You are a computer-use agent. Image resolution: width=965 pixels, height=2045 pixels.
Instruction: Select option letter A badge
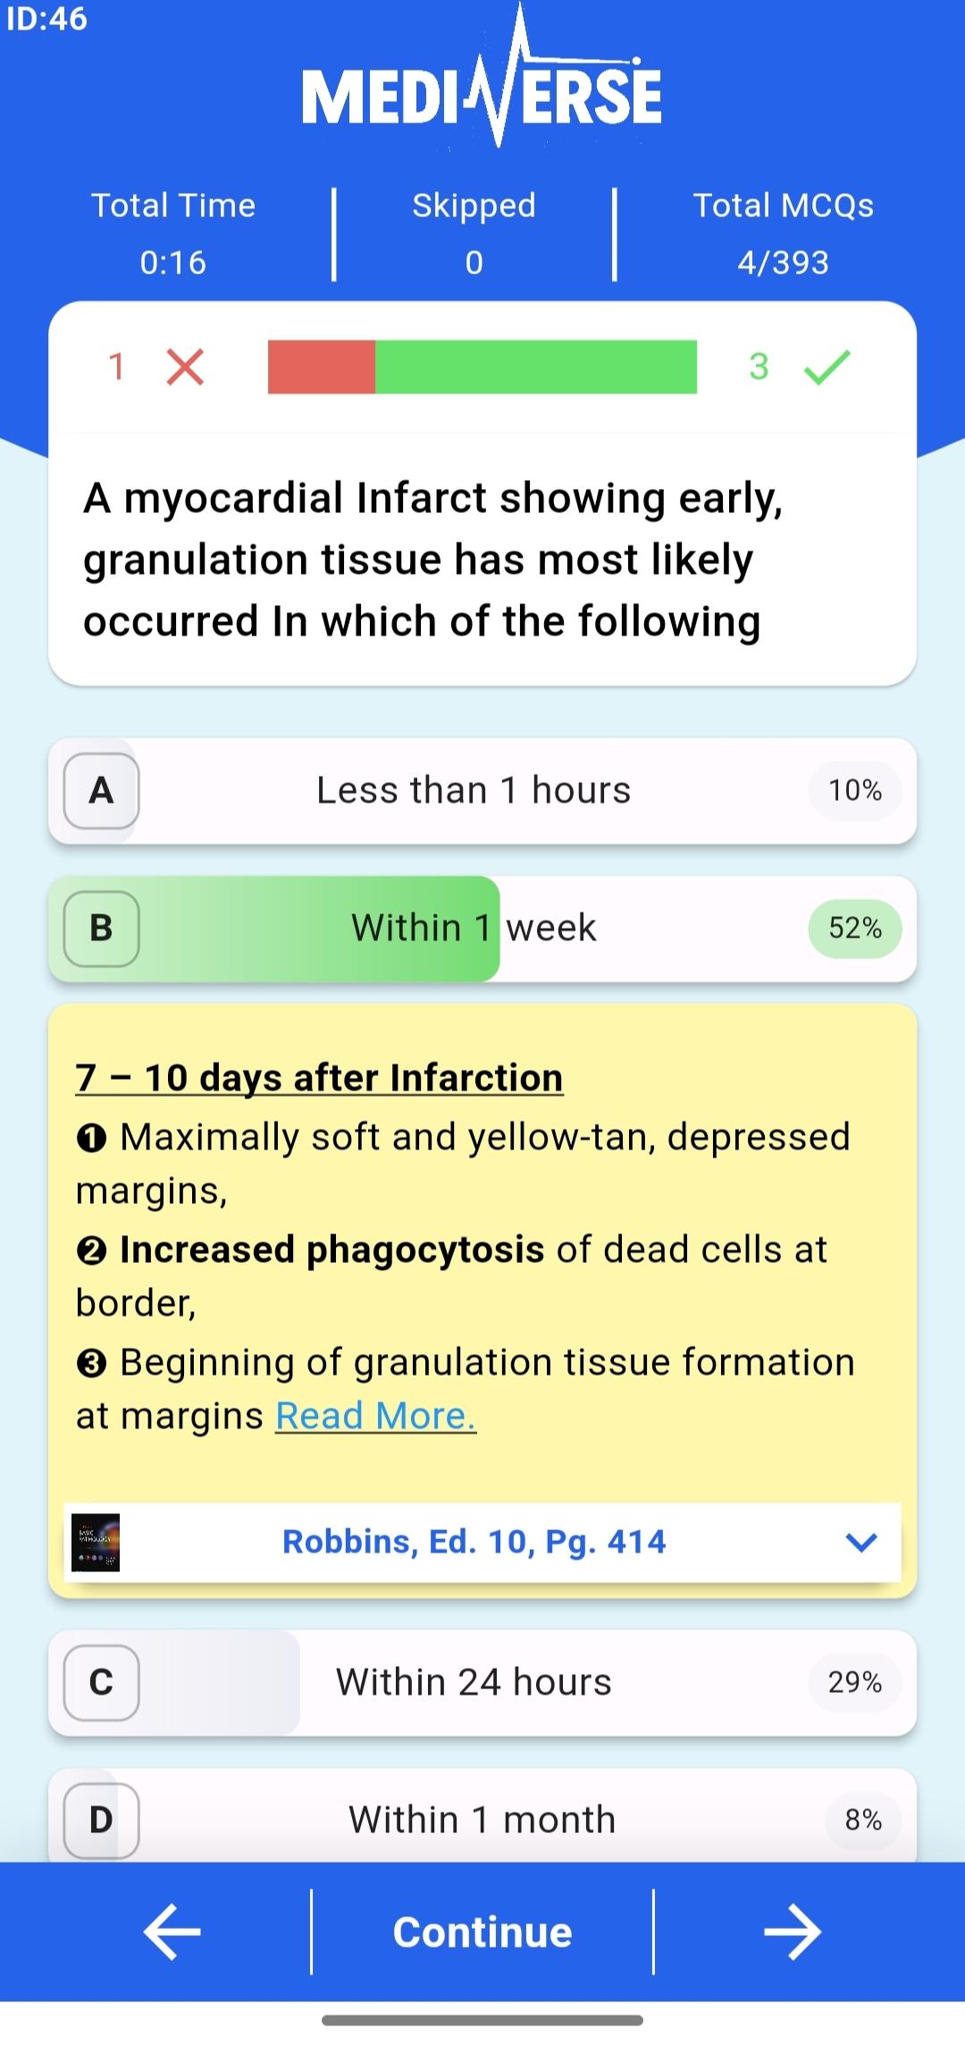[x=102, y=791]
